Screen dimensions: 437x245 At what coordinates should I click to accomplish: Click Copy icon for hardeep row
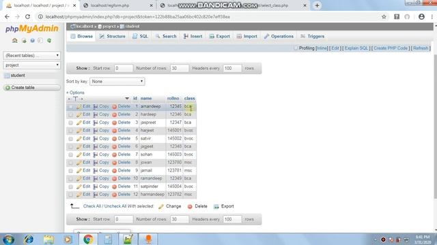tap(96, 115)
